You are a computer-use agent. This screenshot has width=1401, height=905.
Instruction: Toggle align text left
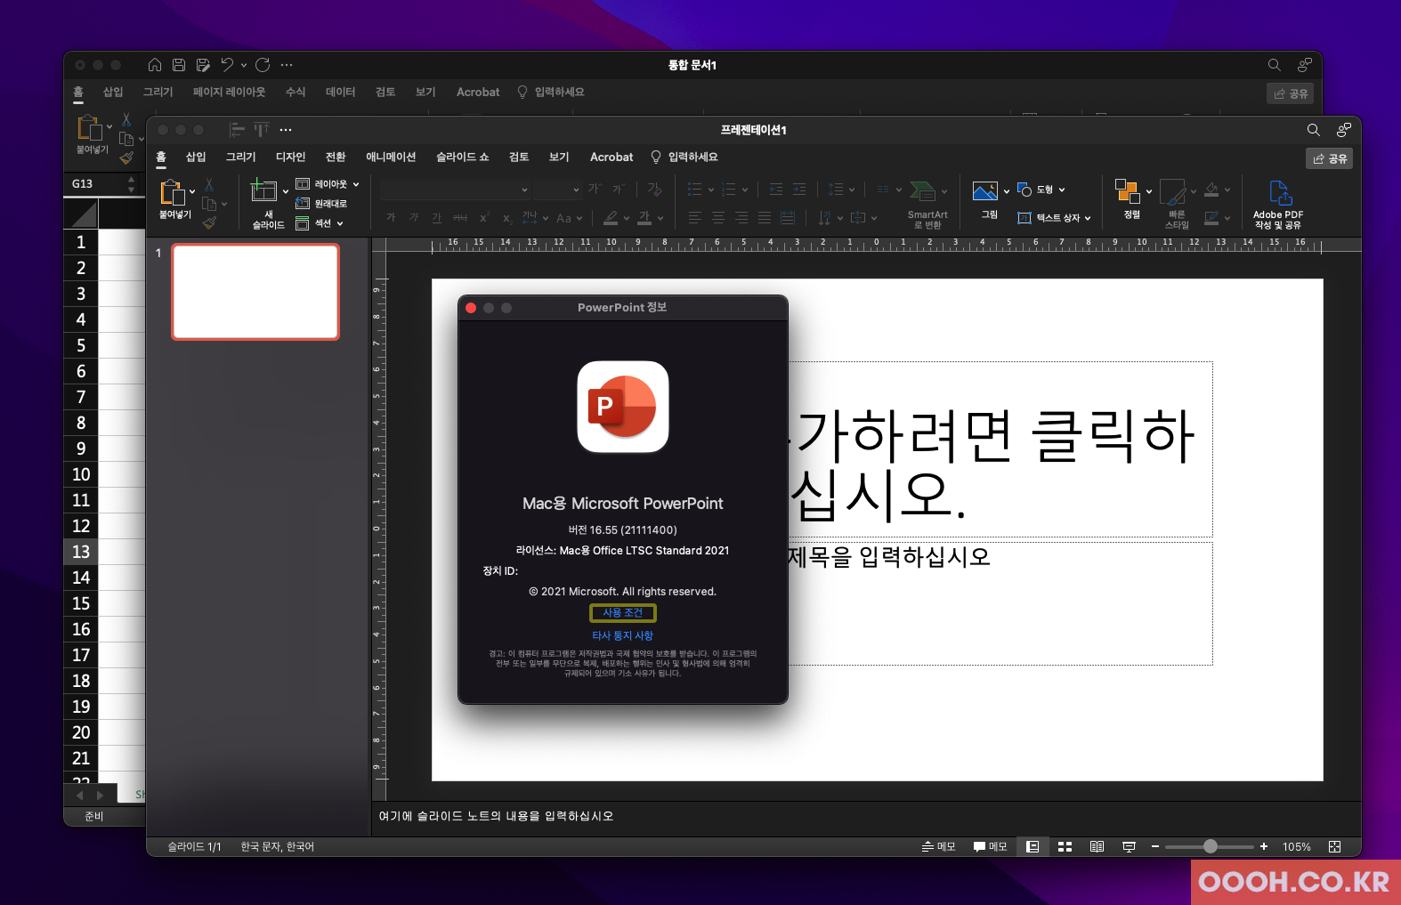[x=695, y=217]
